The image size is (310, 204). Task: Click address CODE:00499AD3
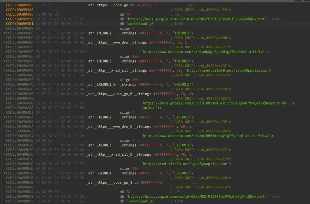pos(20,112)
